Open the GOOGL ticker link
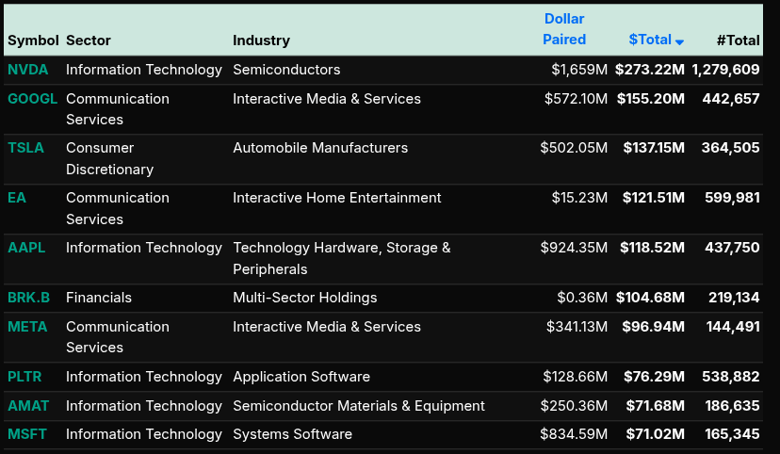Screen dimensions: 780x454 coord(32,99)
